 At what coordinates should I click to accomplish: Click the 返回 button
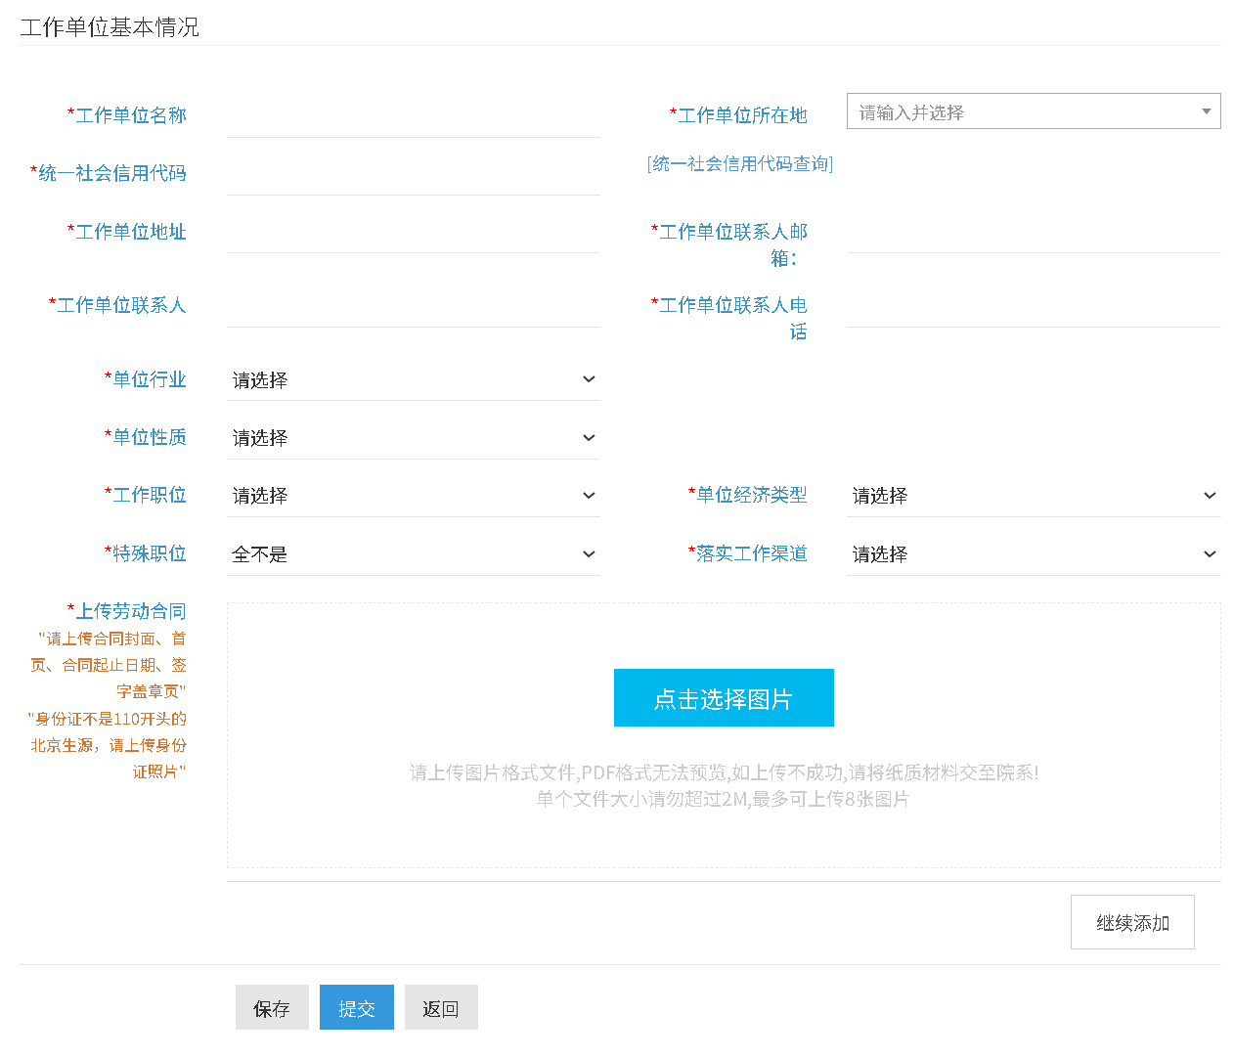point(441,1008)
